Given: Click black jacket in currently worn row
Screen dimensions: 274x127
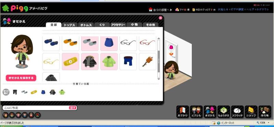Looking at the screenshot, I should tap(53, 92).
